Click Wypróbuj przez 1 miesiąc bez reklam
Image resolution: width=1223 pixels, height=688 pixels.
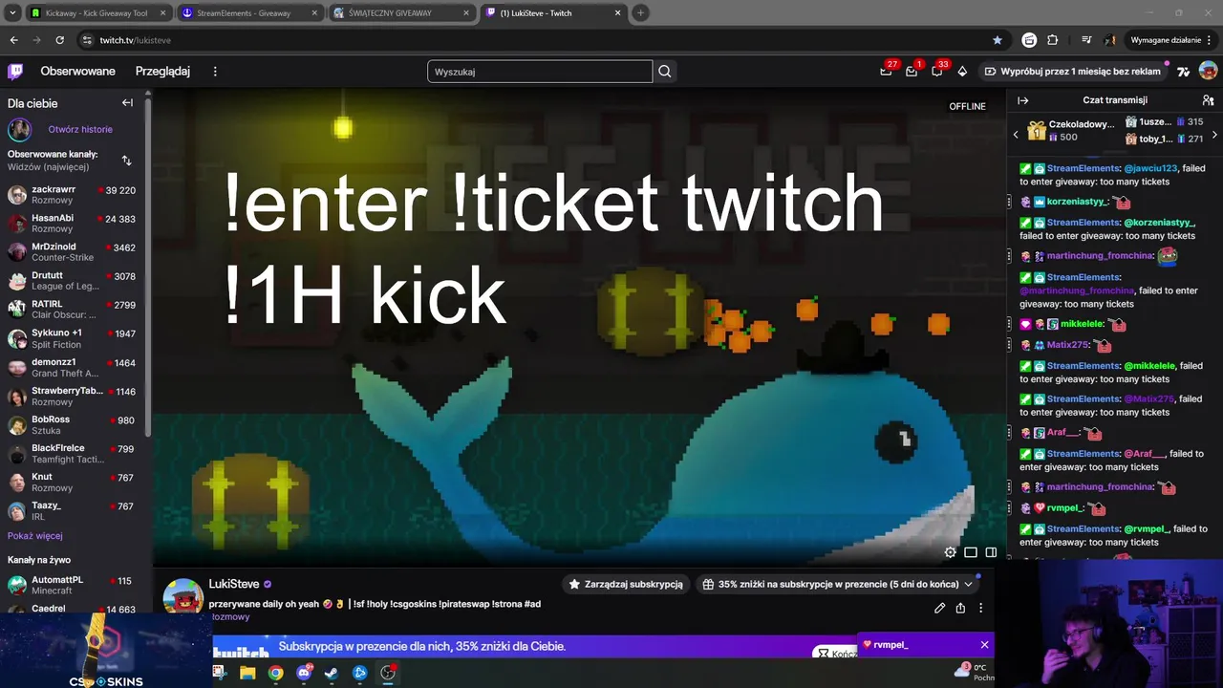click(1073, 72)
